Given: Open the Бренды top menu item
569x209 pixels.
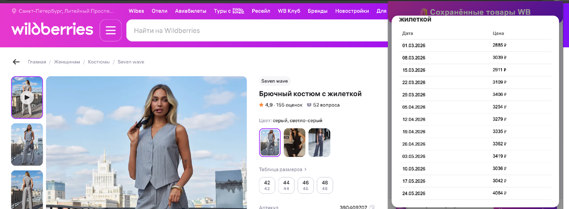Looking at the screenshot, I should 317,10.
